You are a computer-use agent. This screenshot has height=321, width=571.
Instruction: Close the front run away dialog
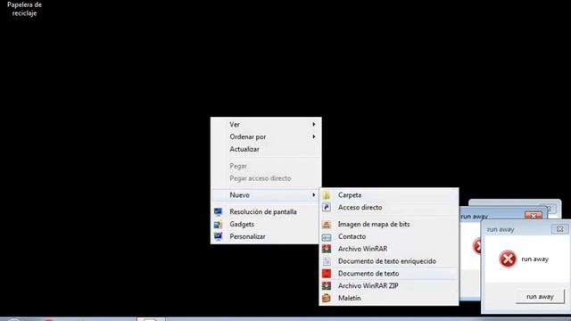[x=559, y=229]
